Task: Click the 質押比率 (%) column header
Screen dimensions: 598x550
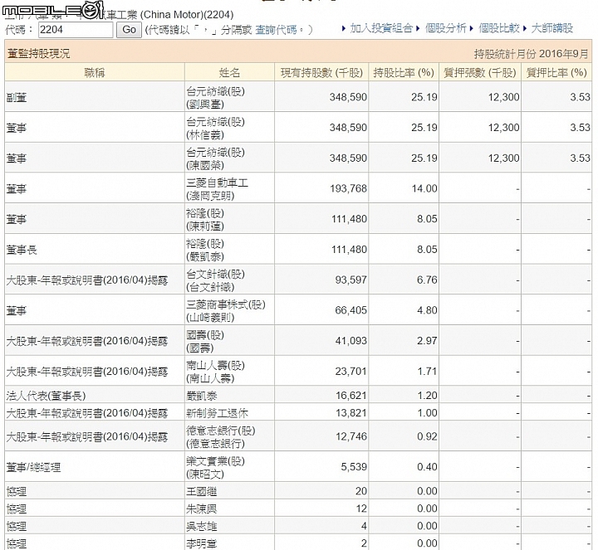Action: coord(556,72)
